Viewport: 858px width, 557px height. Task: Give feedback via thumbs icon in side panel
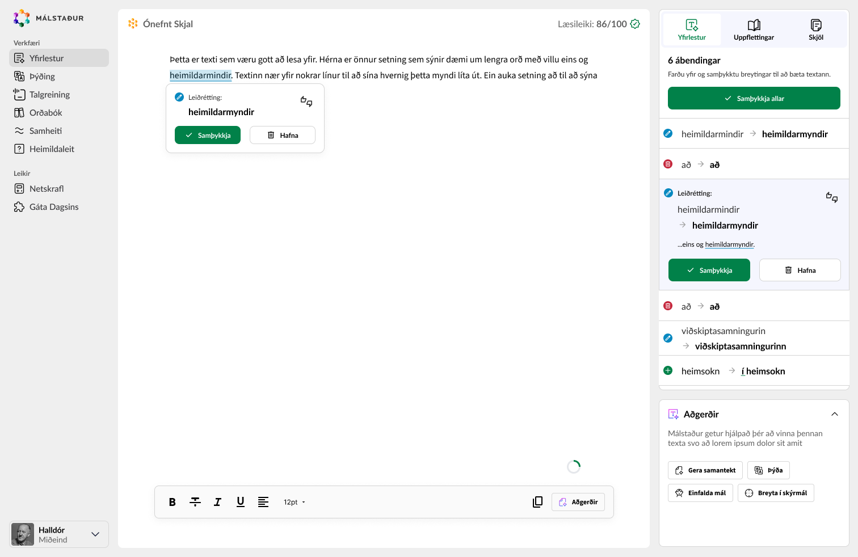832,197
